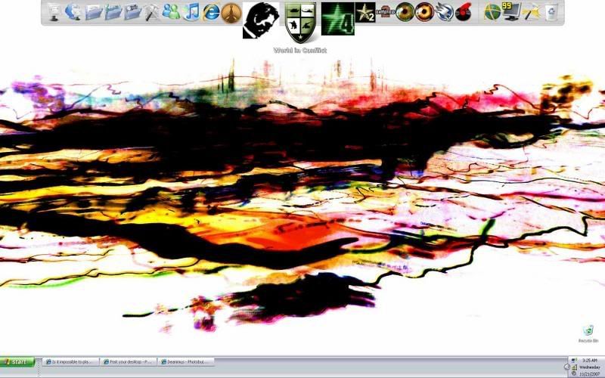This screenshot has height=378, width=605.
Task: Launch the green star 4 game icon
Action: point(337,19)
